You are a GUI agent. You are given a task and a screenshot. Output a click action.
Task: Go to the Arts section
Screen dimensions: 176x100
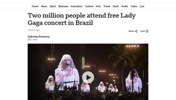98,6
